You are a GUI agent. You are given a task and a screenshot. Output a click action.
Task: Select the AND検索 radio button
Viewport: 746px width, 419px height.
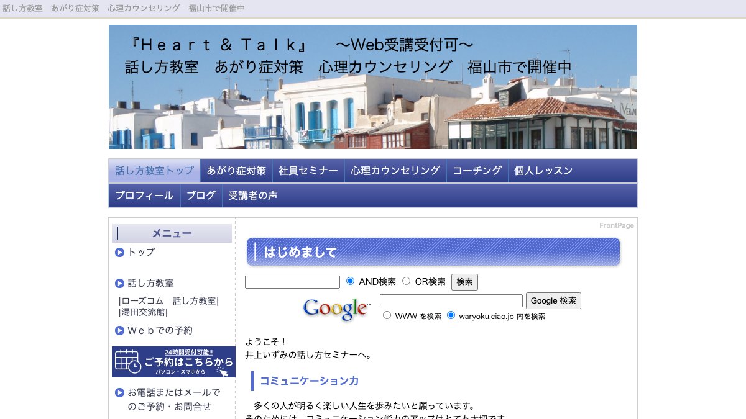click(x=350, y=281)
